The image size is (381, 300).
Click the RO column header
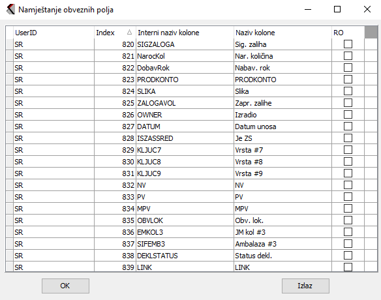348,33
